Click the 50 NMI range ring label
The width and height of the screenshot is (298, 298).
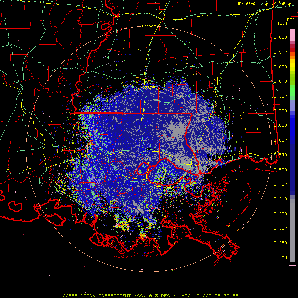pyautogui.click(x=149, y=88)
